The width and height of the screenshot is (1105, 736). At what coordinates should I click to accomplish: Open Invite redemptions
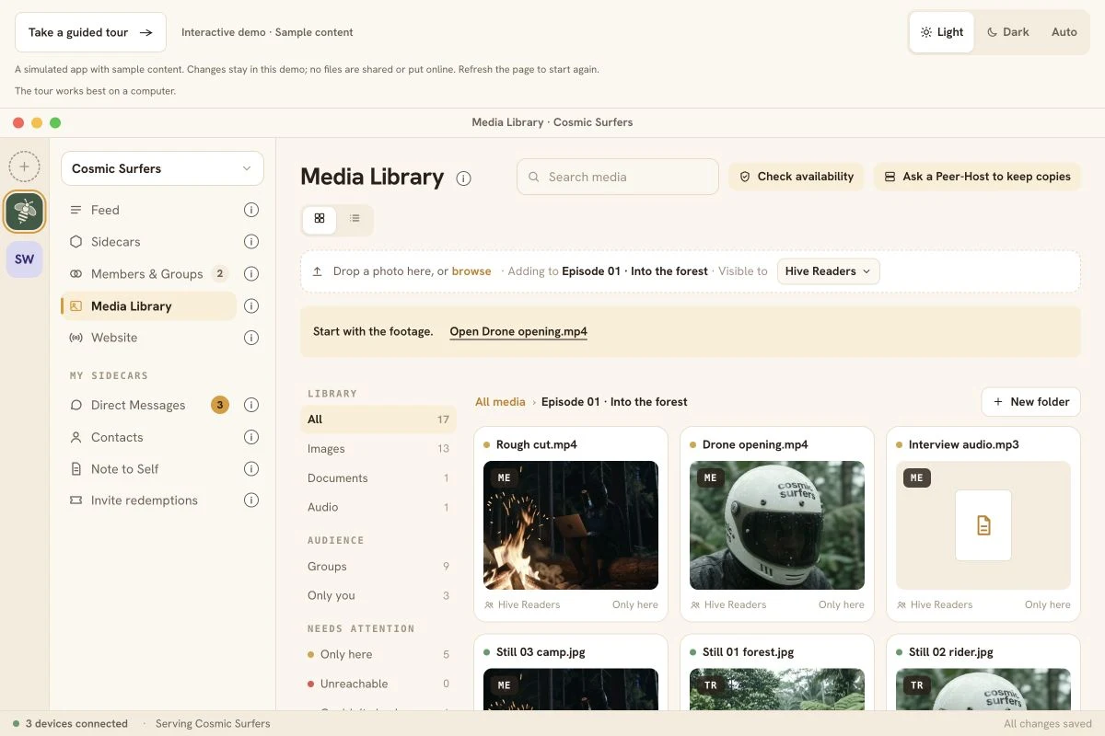tap(148, 500)
